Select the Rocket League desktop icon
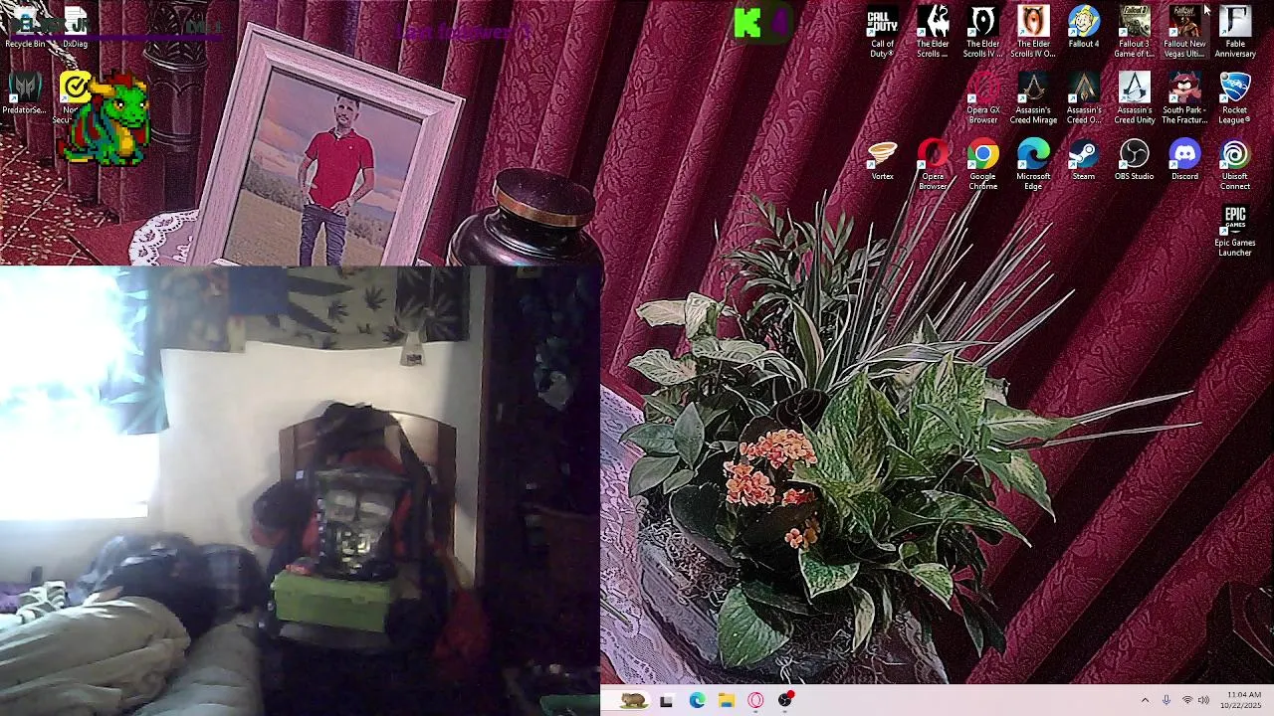1274x716 pixels. coord(1235,99)
